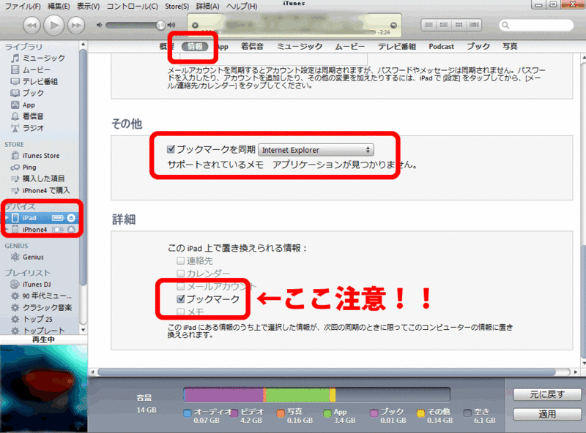Select the iPad device in sidebar
This screenshot has height=433, width=586.
(x=30, y=218)
